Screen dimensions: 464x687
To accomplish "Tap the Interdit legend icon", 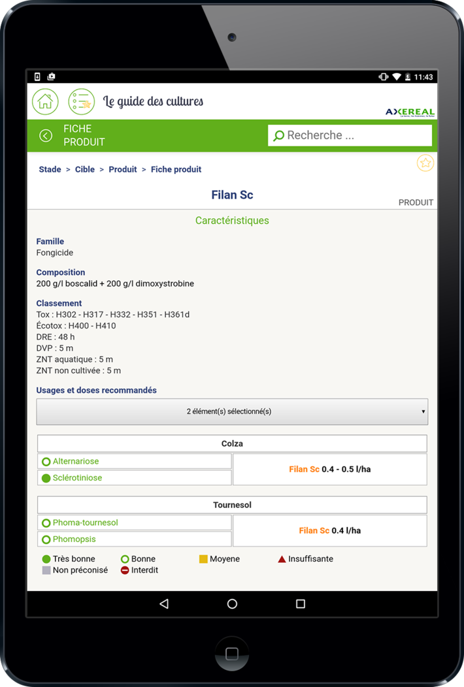I will click(125, 571).
